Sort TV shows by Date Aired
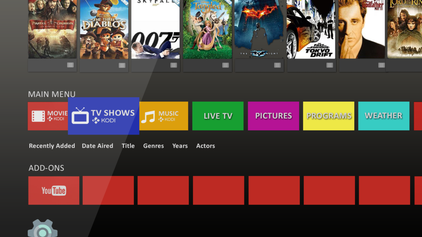The height and width of the screenshot is (237, 422). coord(97,146)
